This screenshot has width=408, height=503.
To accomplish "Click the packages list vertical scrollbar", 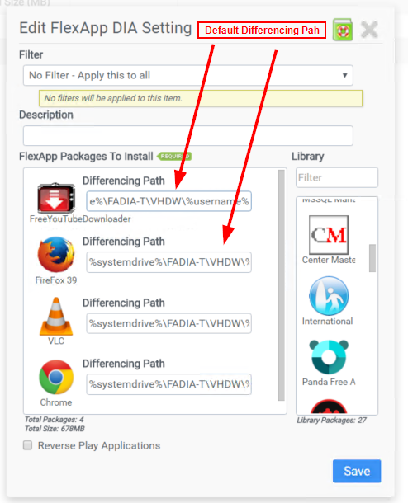I will 281,285.
